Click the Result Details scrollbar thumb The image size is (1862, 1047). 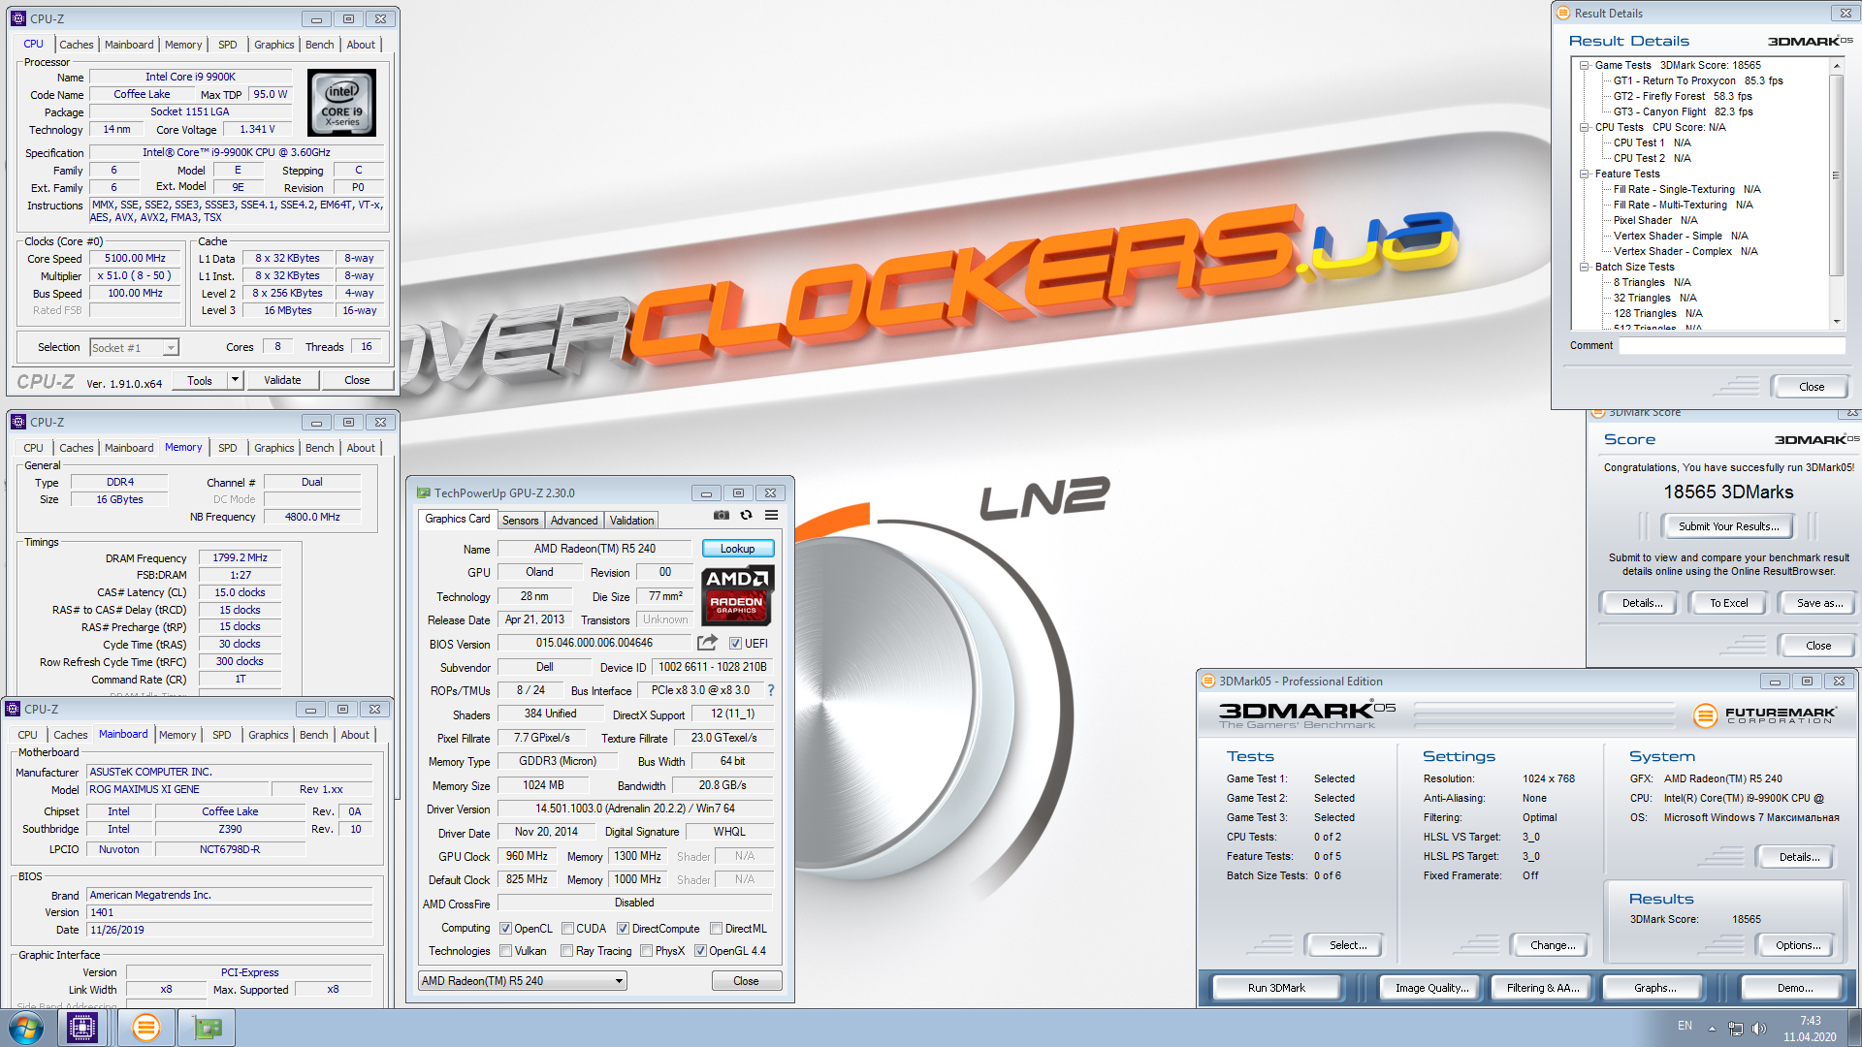pyautogui.click(x=1836, y=174)
